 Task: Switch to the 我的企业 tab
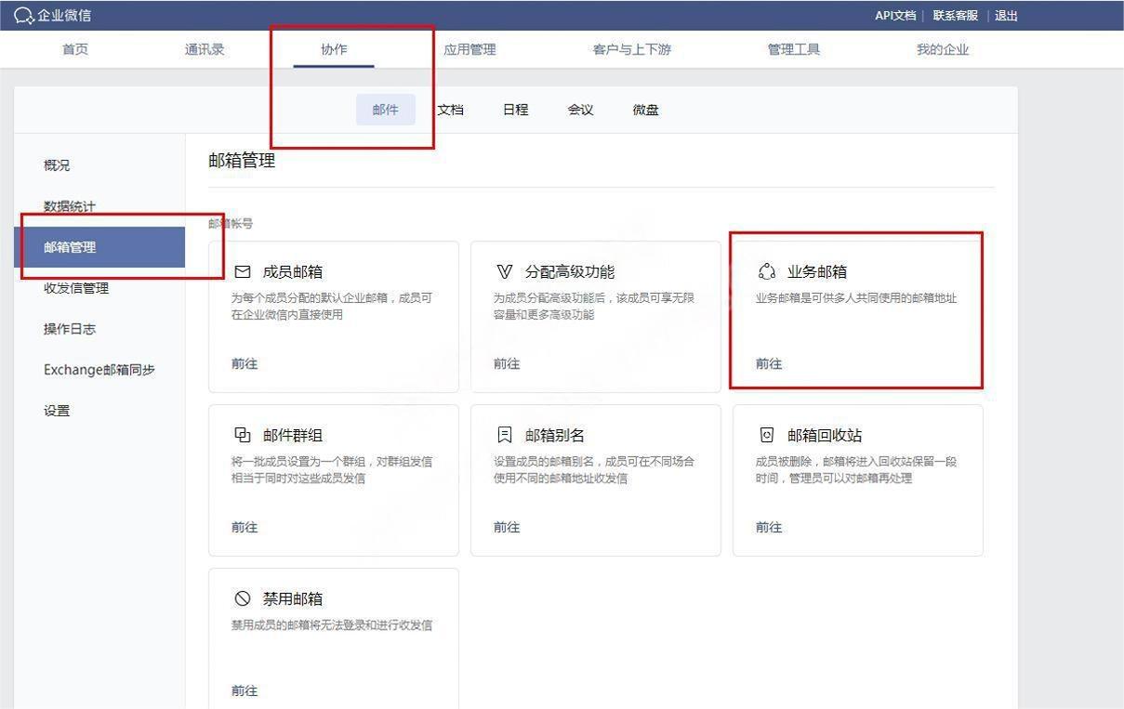coord(943,49)
